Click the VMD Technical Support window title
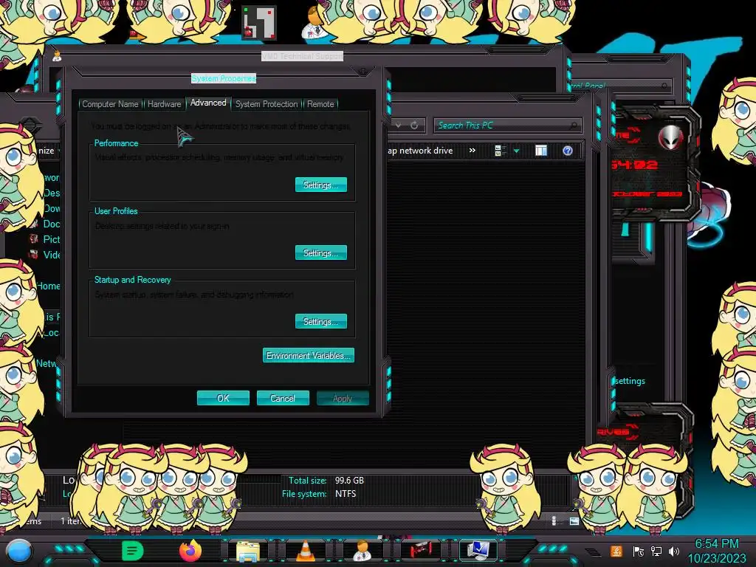756x567 pixels. pyautogui.click(x=302, y=56)
